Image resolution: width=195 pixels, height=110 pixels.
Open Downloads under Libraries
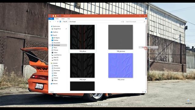tap(57, 71)
